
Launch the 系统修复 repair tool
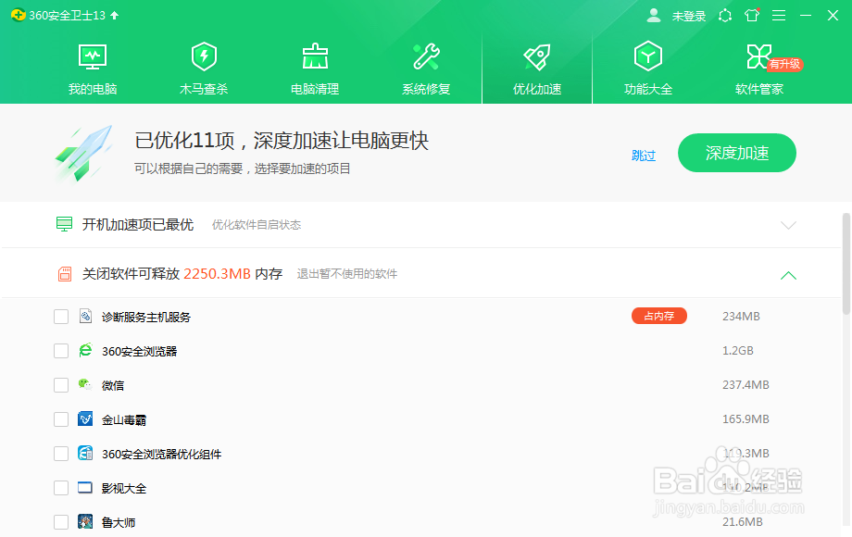(x=425, y=69)
